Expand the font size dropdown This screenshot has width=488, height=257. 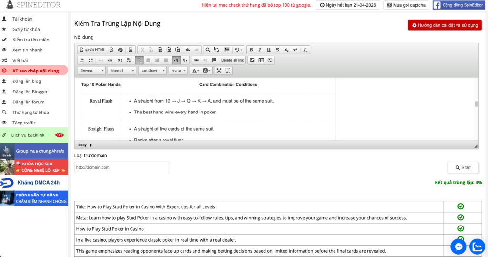[x=179, y=71]
